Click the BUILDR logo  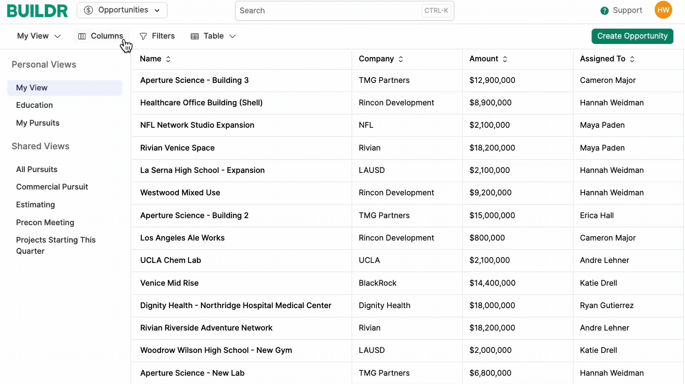[37, 11]
